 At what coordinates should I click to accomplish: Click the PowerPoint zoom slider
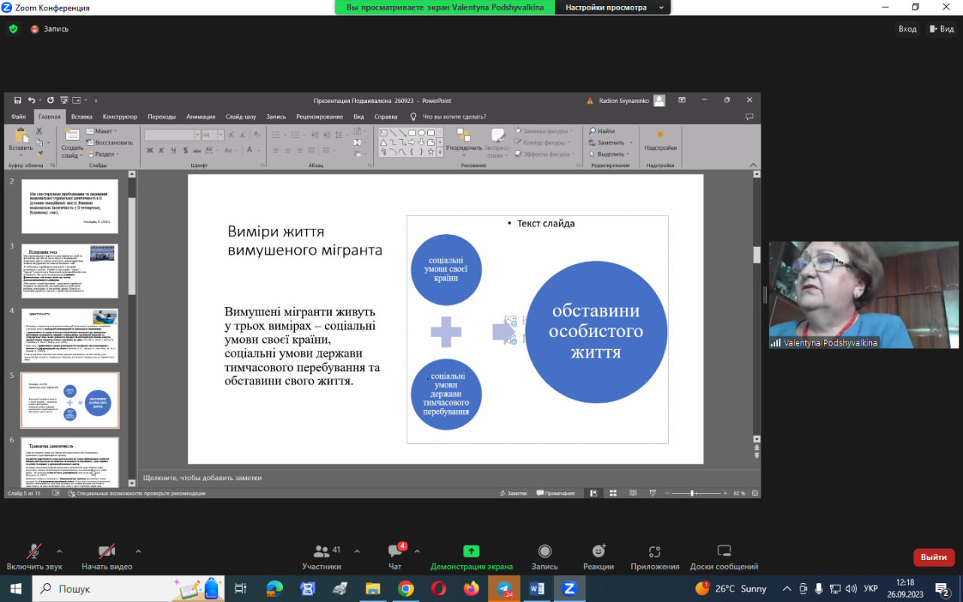[692, 494]
